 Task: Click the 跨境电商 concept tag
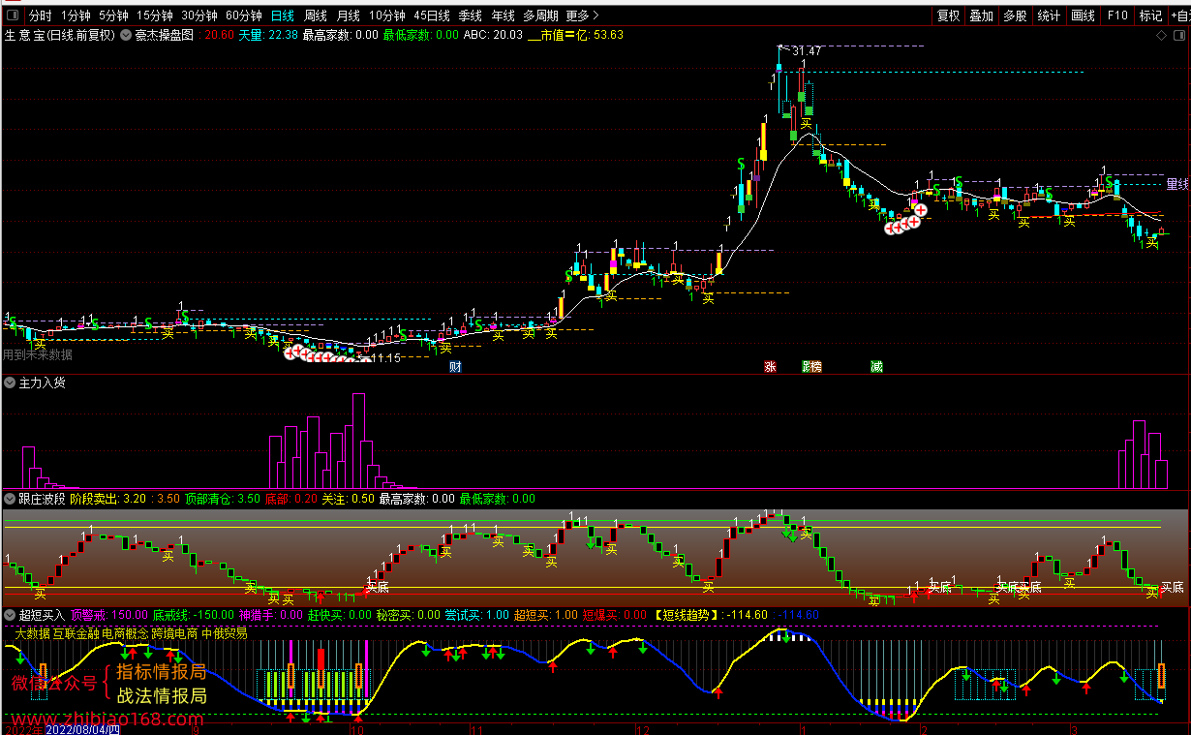(x=174, y=633)
